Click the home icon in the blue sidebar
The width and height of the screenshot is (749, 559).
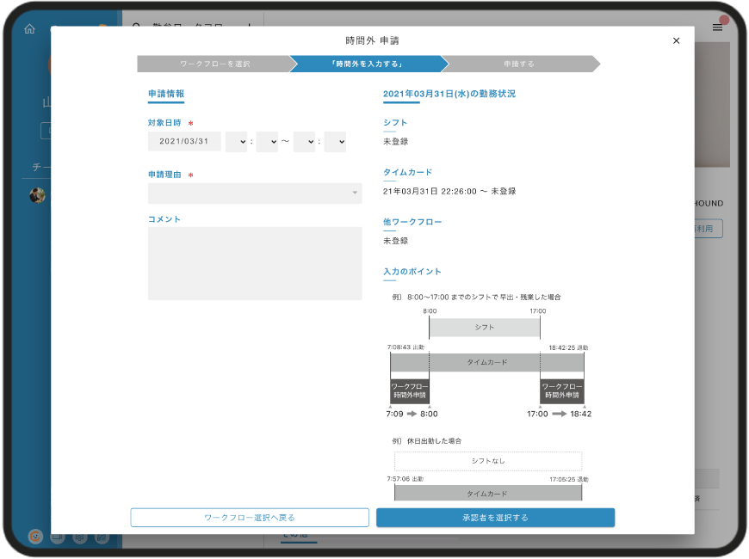tap(30, 28)
